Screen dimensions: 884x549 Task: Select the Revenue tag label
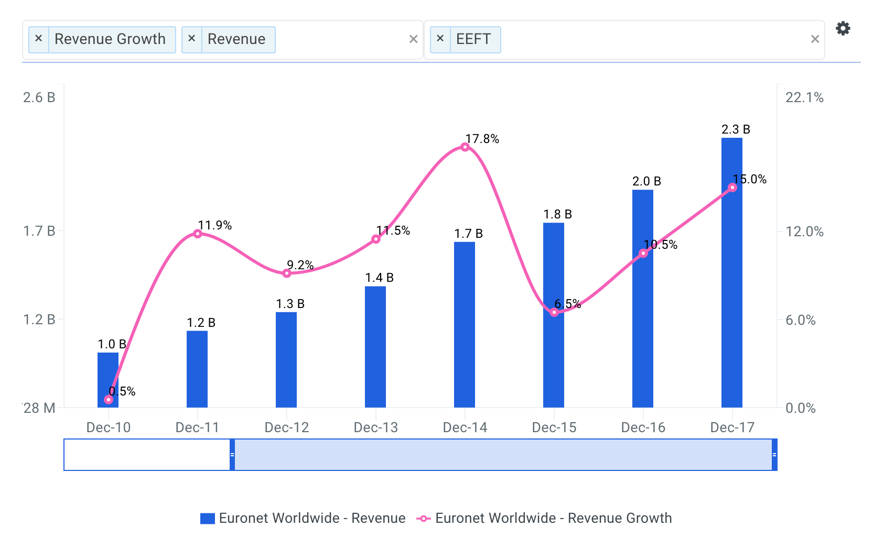(x=236, y=39)
